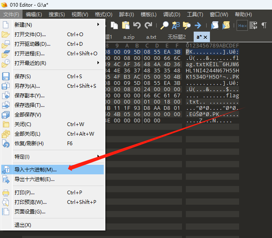
Task: Choose 关闭(C) menu entry
Action: point(52,124)
